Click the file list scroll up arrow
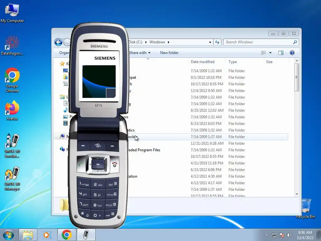The height and width of the screenshot is (241, 321). pos(297,61)
